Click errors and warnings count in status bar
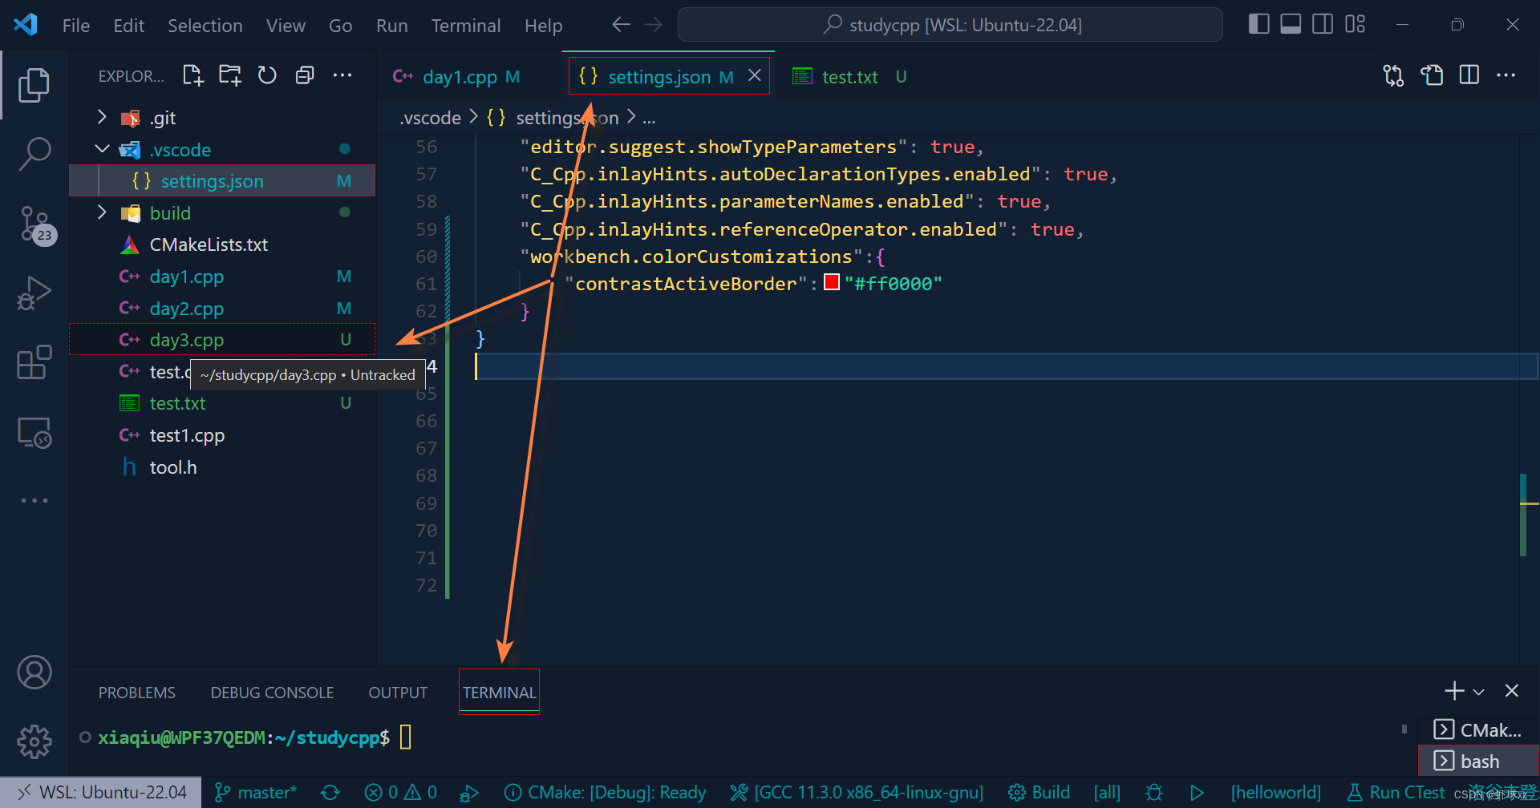The width and height of the screenshot is (1540, 808). (x=400, y=792)
